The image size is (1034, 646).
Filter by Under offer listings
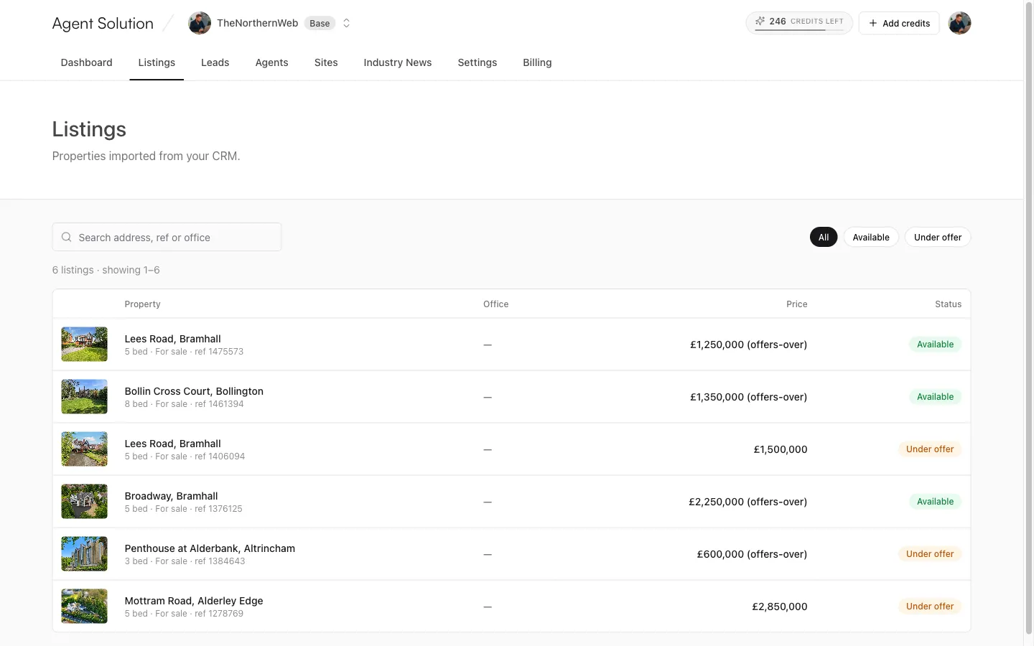938,237
